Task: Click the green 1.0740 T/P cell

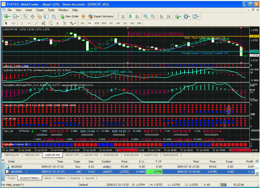Action: (x=154, y=172)
